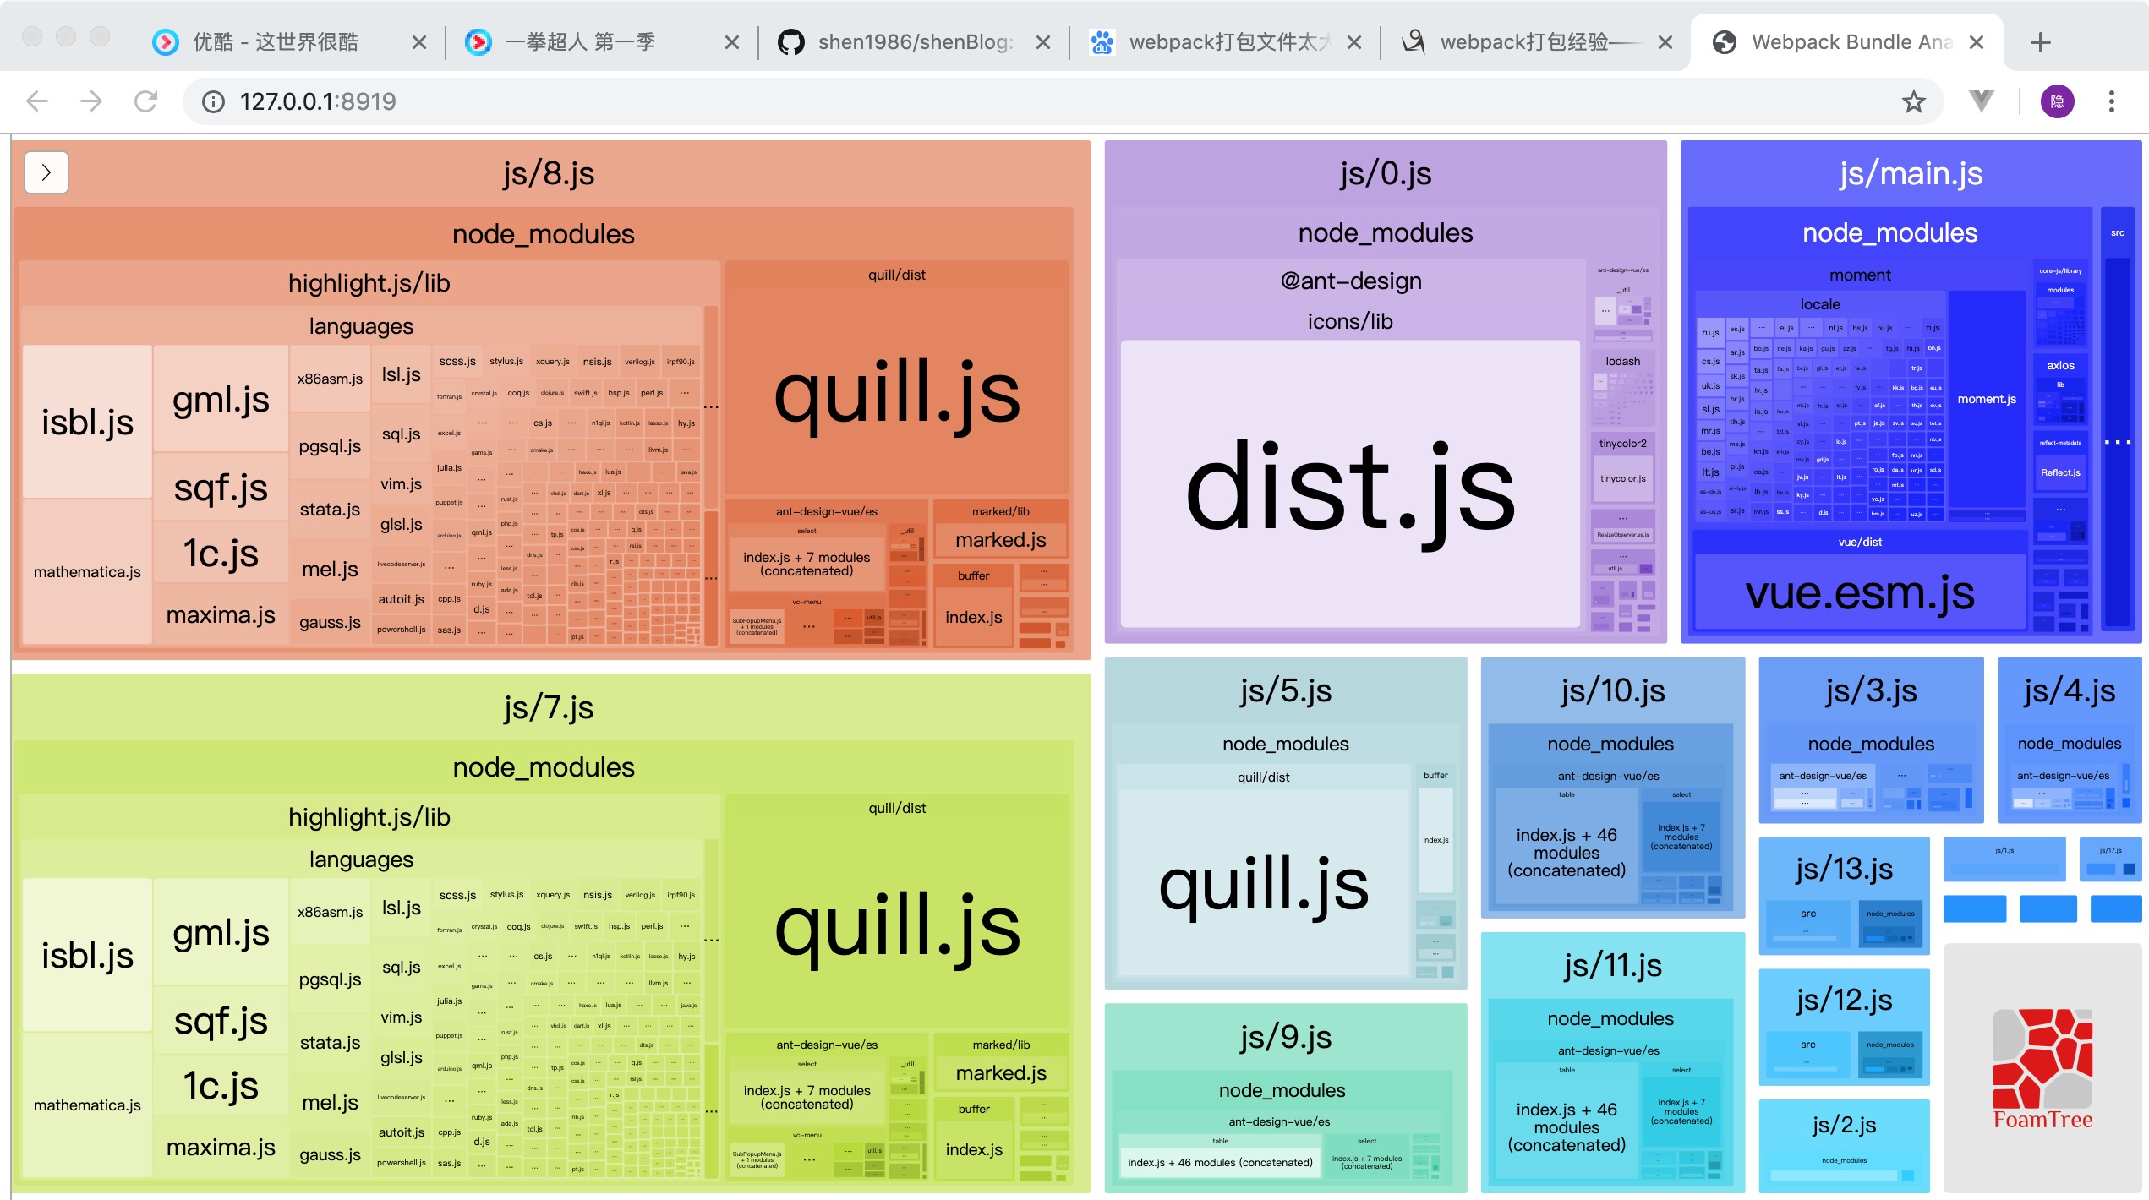Go forward using browser forward arrow
This screenshot has height=1200, width=2149.
click(90, 101)
